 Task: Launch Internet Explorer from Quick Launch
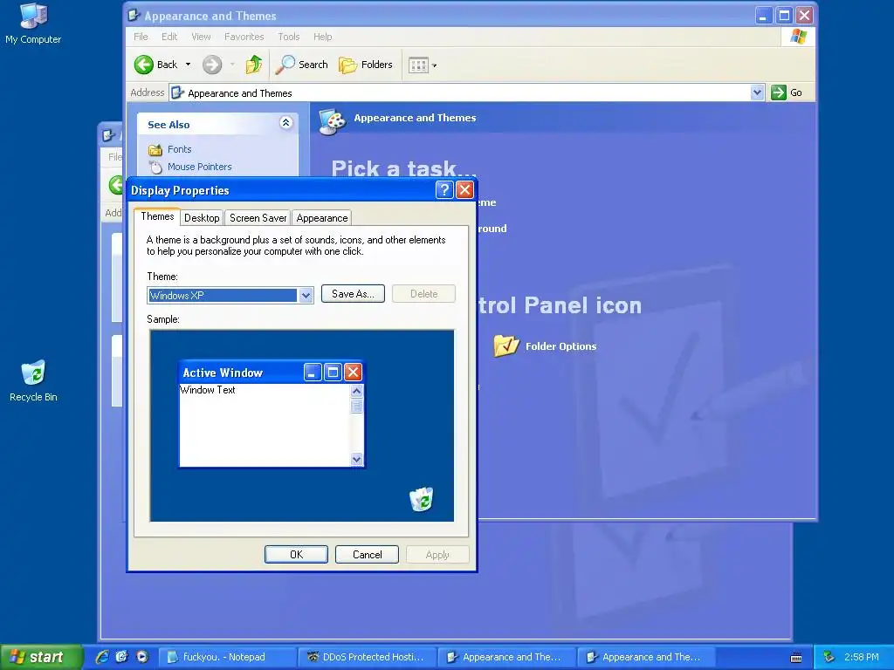point(102,656)
